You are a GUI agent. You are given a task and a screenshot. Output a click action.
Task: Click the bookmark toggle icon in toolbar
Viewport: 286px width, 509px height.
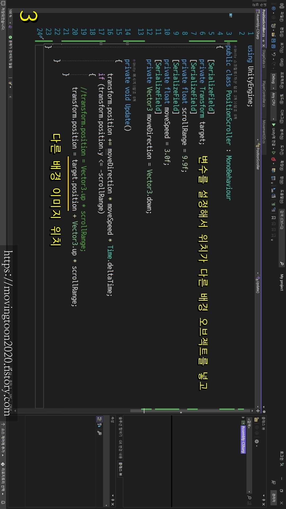coord(274,218)
